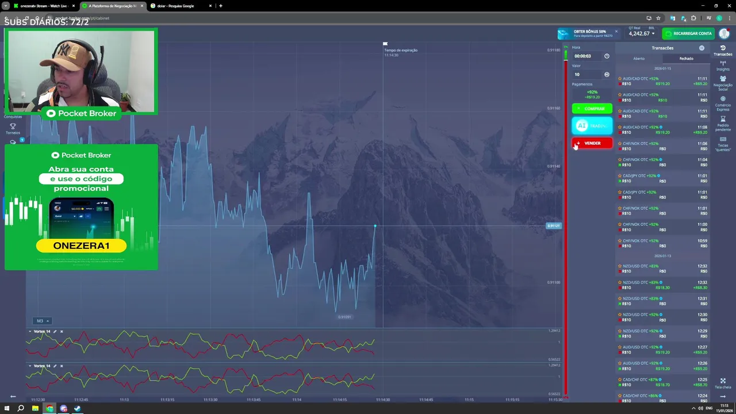The image size is (736, 414).
Task: Click the current price label 0.91121
Action: 553,225
